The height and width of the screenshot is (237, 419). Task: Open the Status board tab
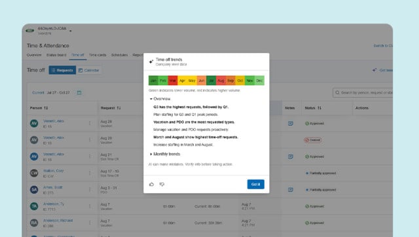[x=56, y=55]
